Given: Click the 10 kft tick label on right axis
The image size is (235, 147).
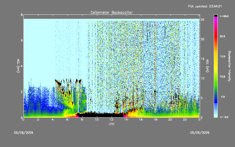Looking at the screenshot, I should click(x=202, y=78).
